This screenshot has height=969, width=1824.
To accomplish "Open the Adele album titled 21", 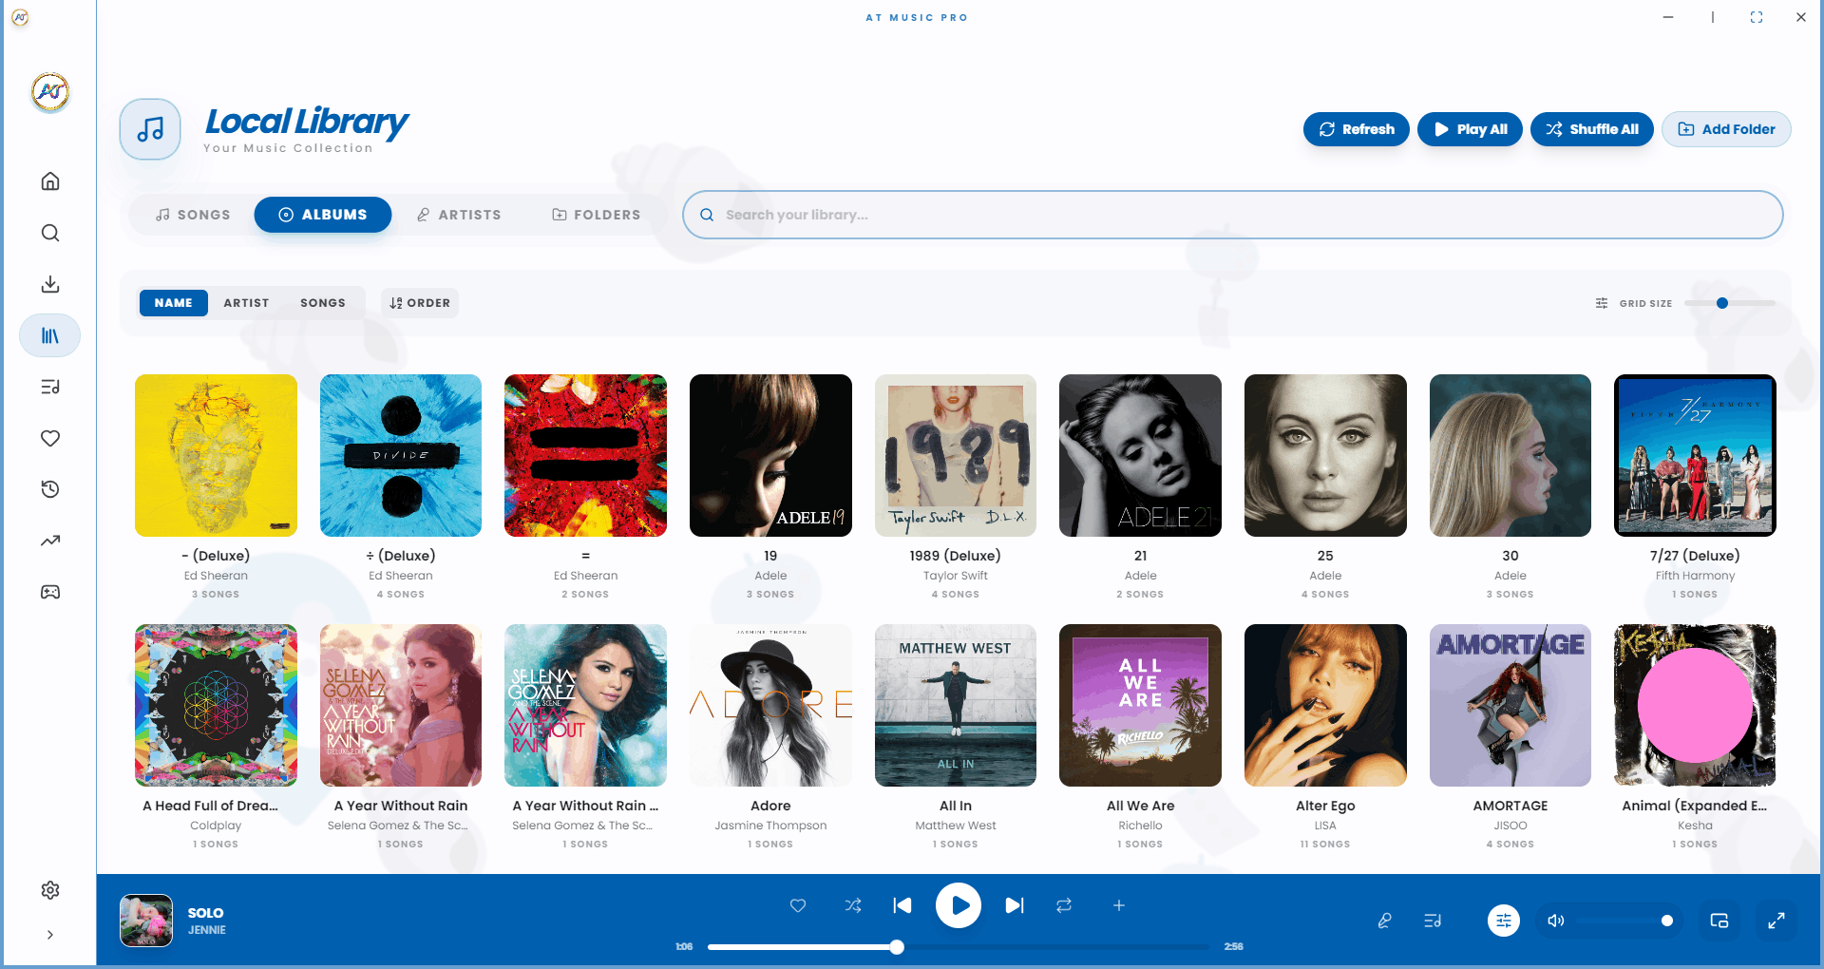I will point(1140,455).
